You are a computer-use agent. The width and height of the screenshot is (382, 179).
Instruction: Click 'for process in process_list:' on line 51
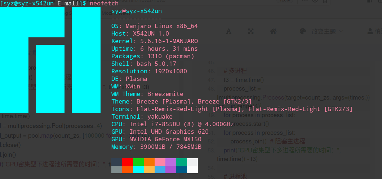click(259, 133)
